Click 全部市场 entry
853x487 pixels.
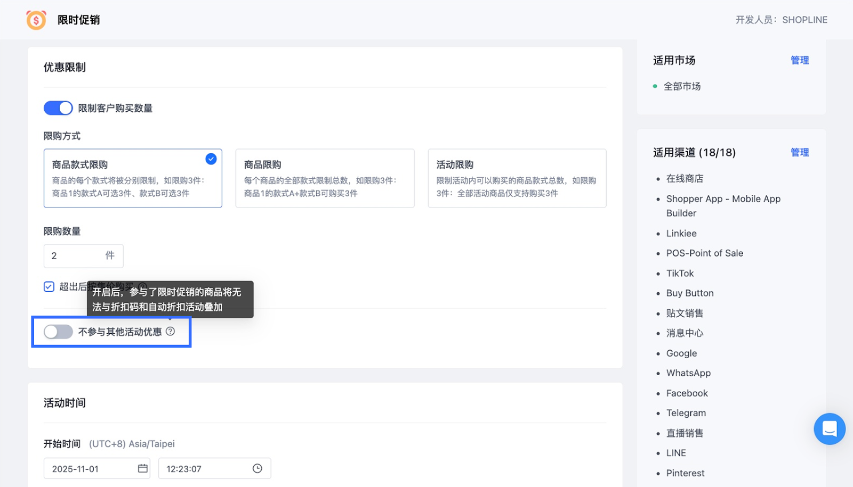click(682, 86)
